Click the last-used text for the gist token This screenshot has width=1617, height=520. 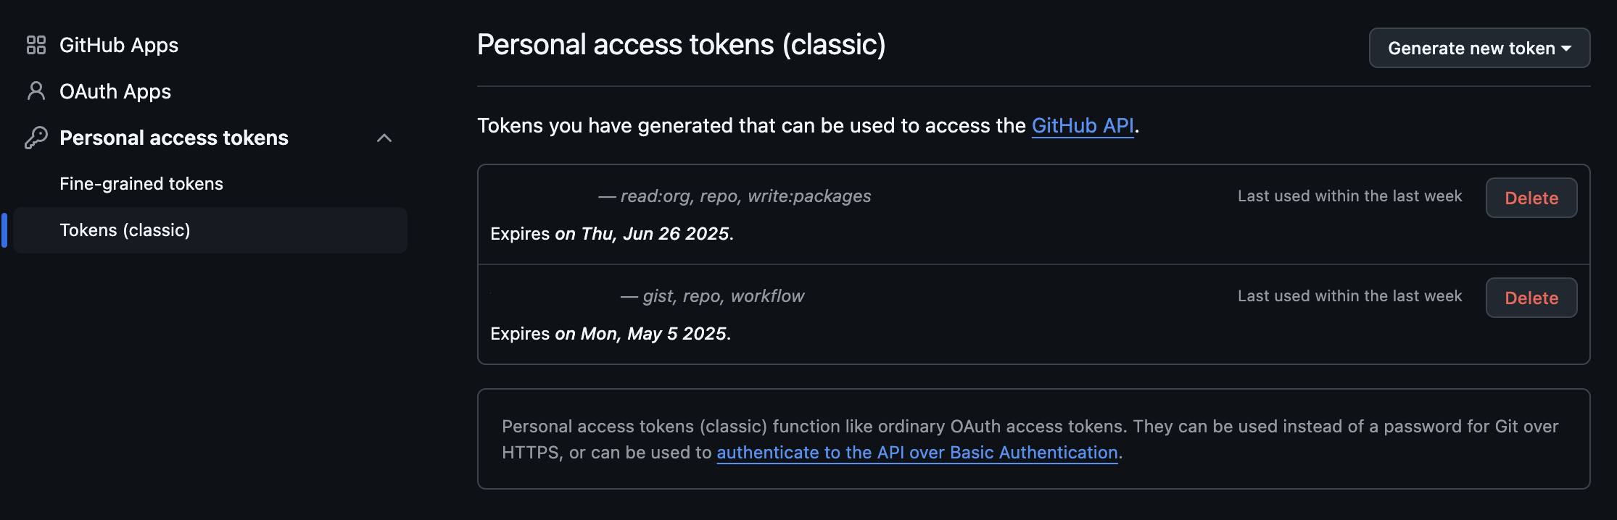click(1349, 296)
